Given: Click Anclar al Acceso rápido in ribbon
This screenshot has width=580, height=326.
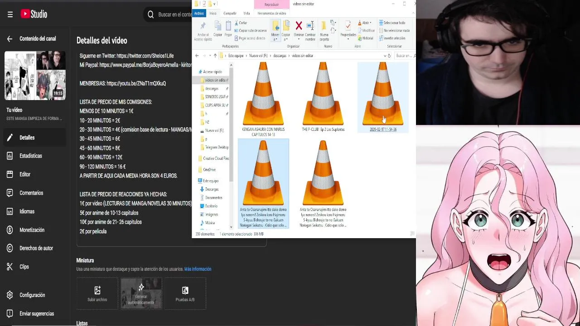Looking at the screenshot, I should [203, 31].
